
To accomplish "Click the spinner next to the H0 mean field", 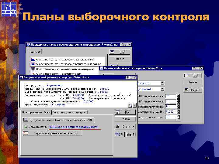I will [178, 107].
